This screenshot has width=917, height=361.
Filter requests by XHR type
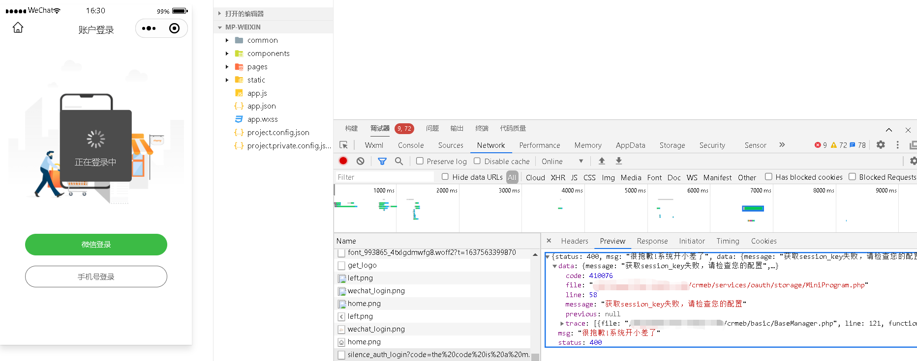point(558,177)
